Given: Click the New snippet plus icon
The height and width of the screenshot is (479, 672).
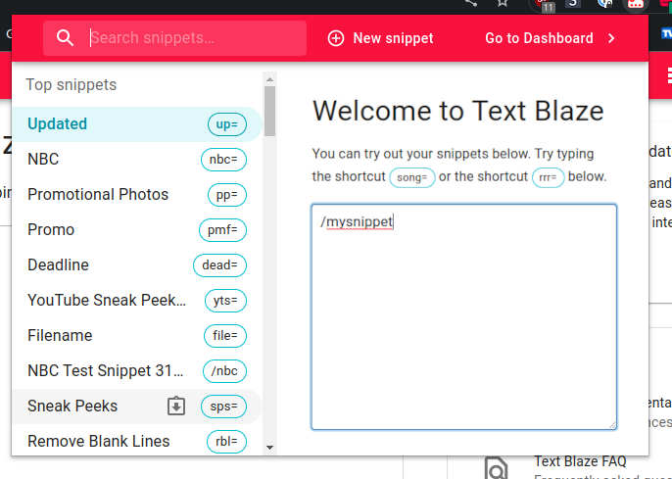Looking at the screenshot, I should (336, 38).
